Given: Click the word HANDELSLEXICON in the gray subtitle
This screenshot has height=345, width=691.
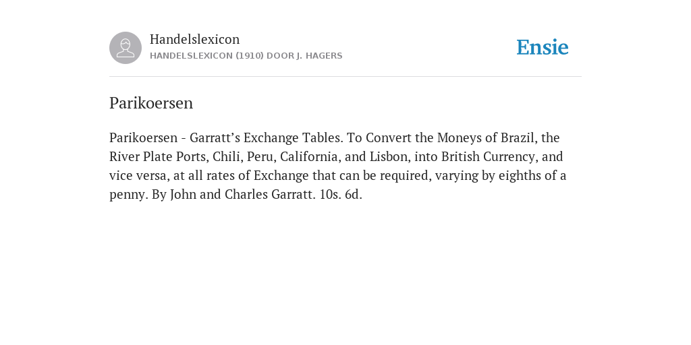Looking at the screenshot, I should click(x=191, y=56).
